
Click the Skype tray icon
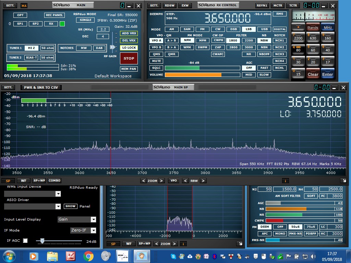pyautogui.click(x=173, y=256)
